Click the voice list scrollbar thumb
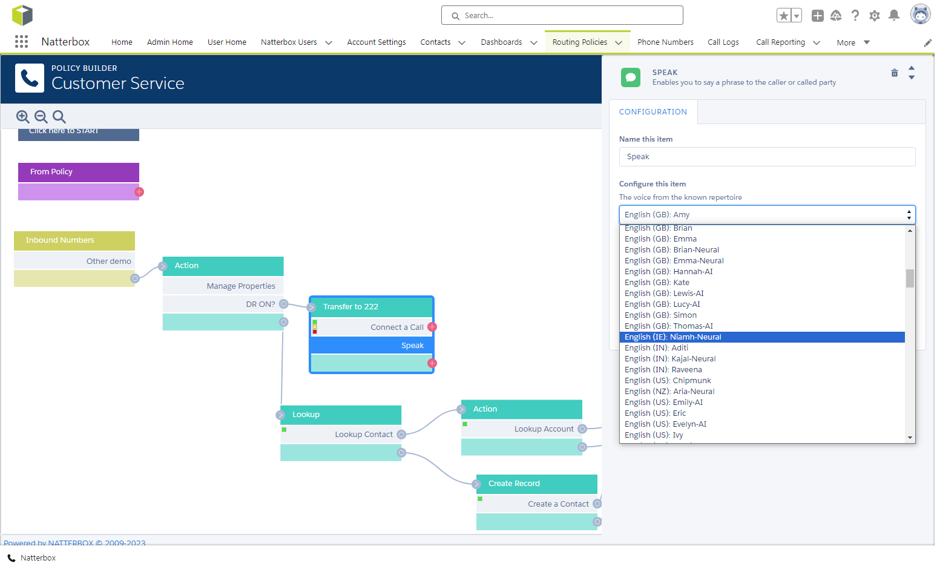937x569 pixels. 910,278
